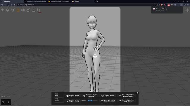Click the move gizmo on the figure's hip
190x106 pixels.
pos(95,56)
